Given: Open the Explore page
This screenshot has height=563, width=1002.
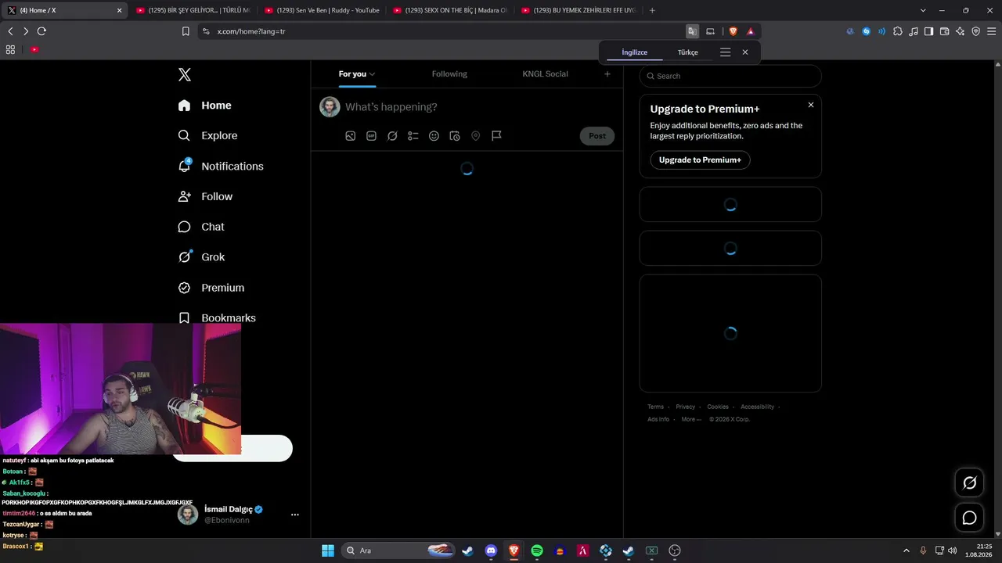Looking at the screenshot, I should pos(207,135).
